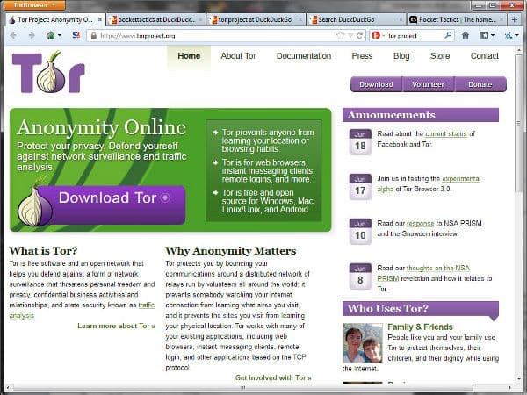Viewport: 527px width, 395px height.
Task: Click the purple Volunteer button
Action: click(428, 84)
